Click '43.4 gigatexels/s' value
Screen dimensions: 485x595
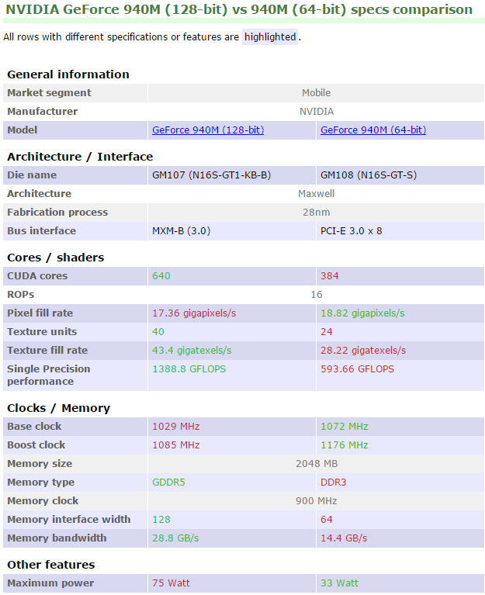point(192,350)
